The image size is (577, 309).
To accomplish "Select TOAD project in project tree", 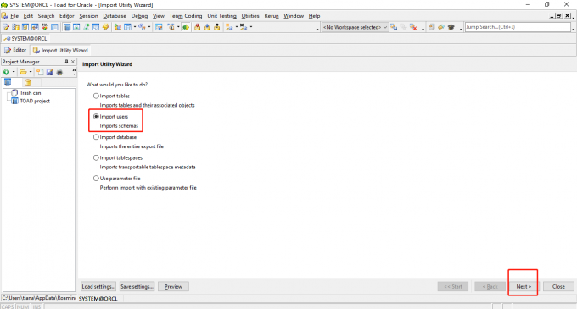I will tap(35, 101).
